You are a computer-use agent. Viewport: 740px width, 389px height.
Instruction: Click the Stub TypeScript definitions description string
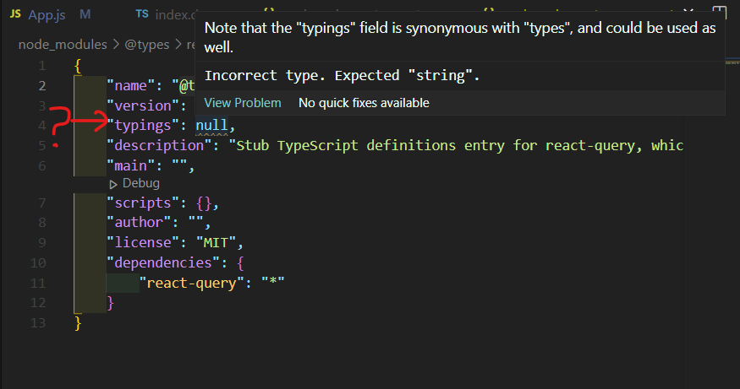tap(456, 145)
